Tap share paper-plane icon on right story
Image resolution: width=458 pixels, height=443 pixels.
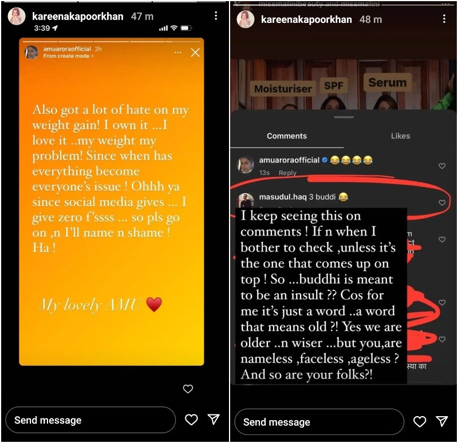(x=442, y=421)
